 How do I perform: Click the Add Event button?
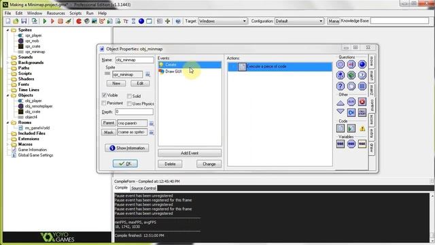tap(190, 153)
